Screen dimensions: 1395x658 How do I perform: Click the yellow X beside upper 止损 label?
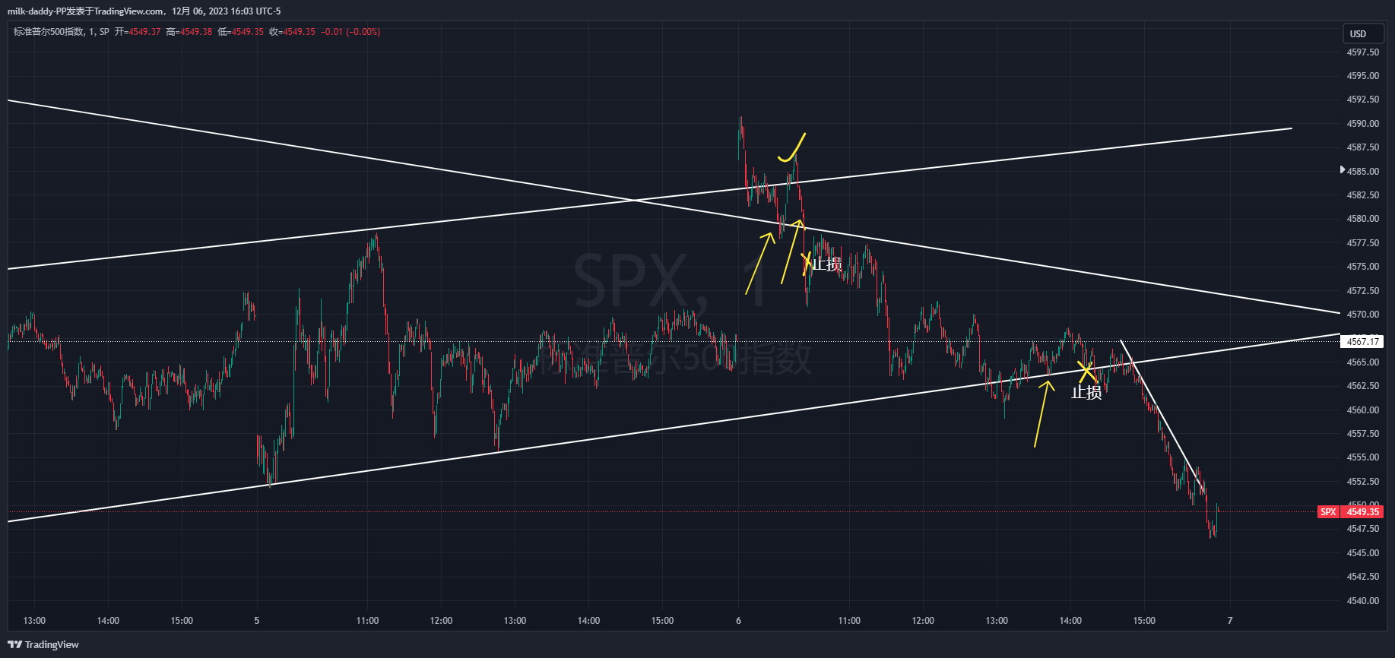806,264
